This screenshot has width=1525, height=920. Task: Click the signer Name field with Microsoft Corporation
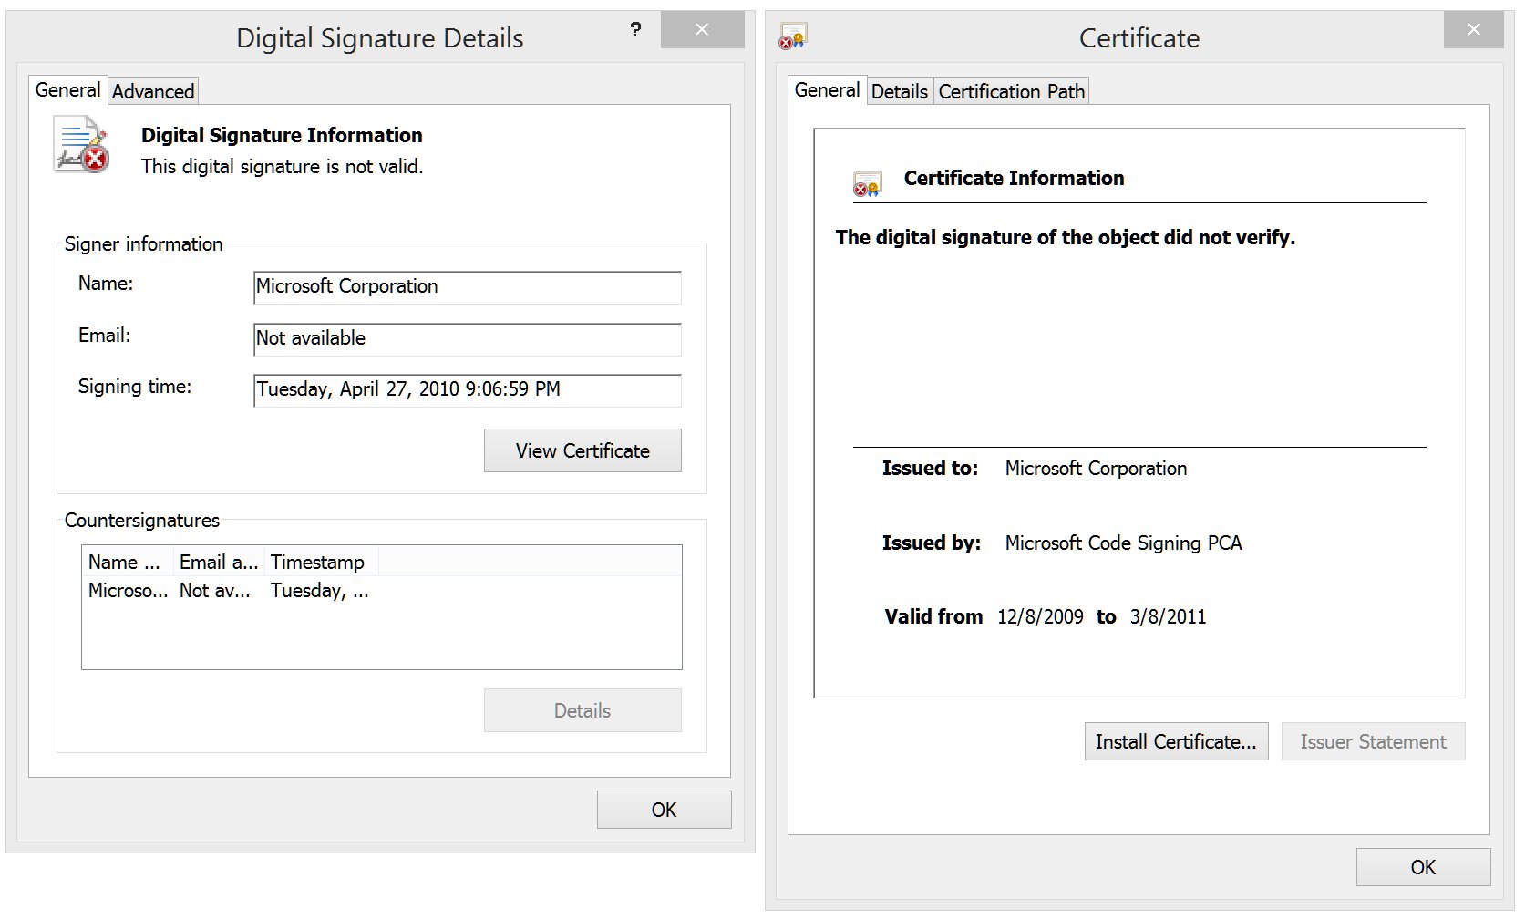467,287
